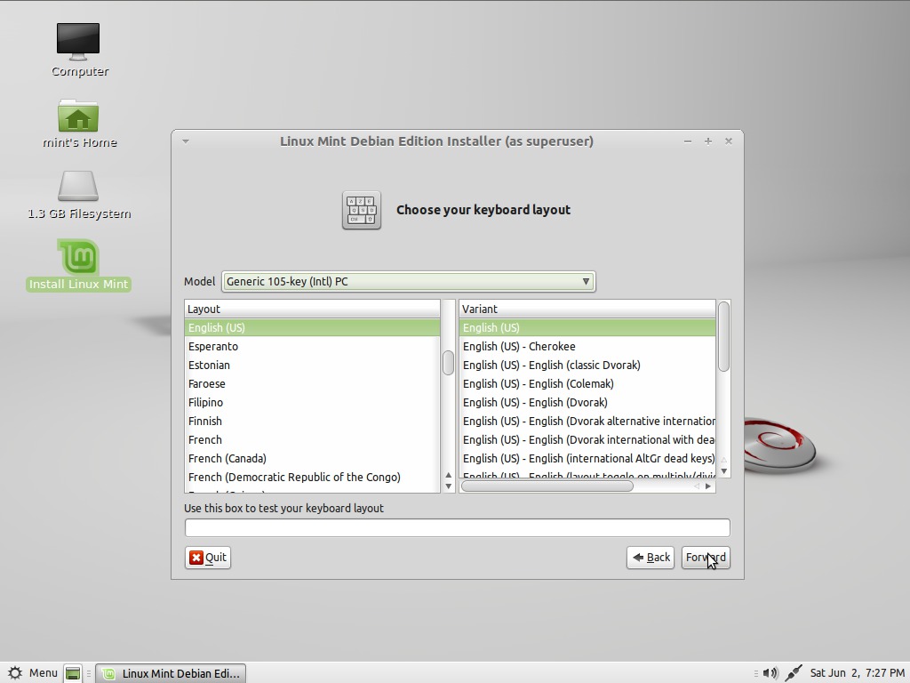910x683 pixels.
Task: Pick the English (Colemak) variant
Action: pyautogui.click(x=587, y=383)
